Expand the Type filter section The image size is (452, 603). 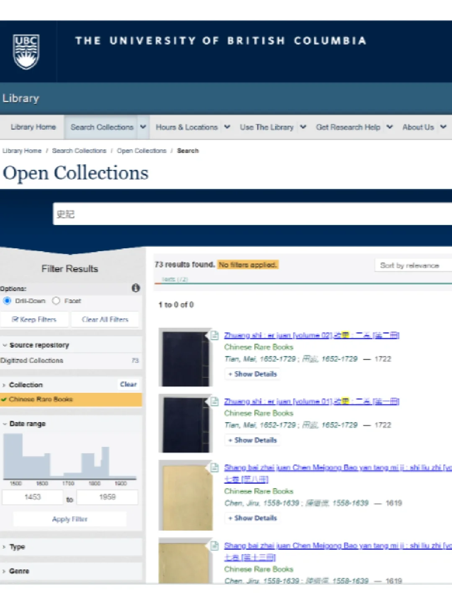tap(14, 547)
